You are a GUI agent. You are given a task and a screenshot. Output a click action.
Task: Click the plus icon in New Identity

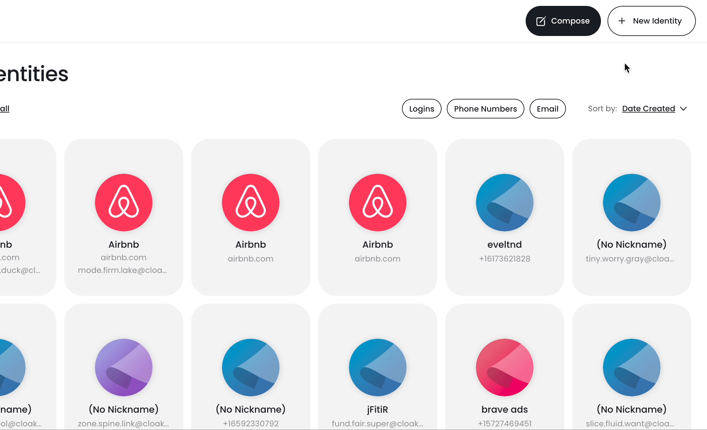[622, 21]
